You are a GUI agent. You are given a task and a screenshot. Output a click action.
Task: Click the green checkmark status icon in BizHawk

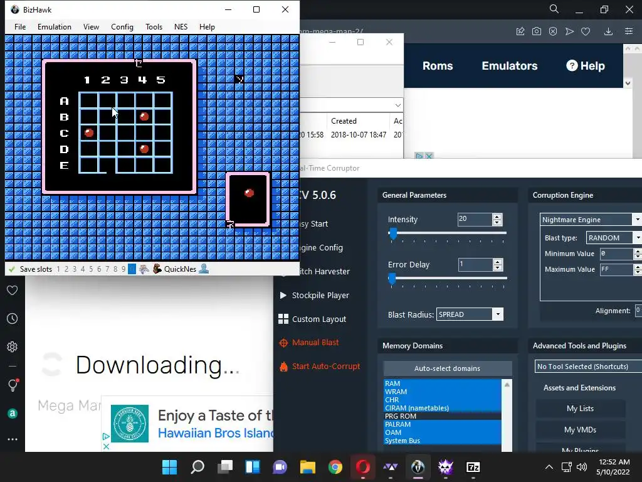click(x=12, y=269)
